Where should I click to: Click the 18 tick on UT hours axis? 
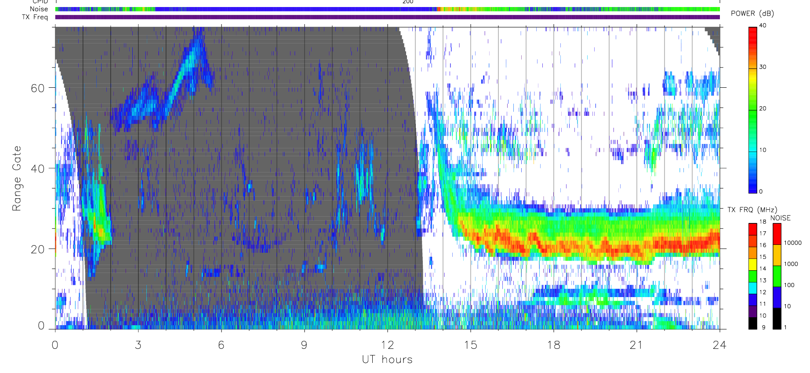[x=554, y=345]
